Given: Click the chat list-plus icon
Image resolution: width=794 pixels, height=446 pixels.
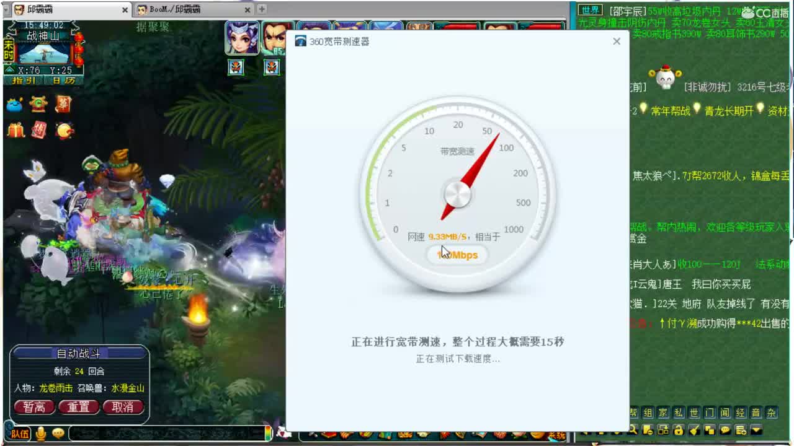Looking at the screenshot, I should pyautogui.click(x=741, y=429).
